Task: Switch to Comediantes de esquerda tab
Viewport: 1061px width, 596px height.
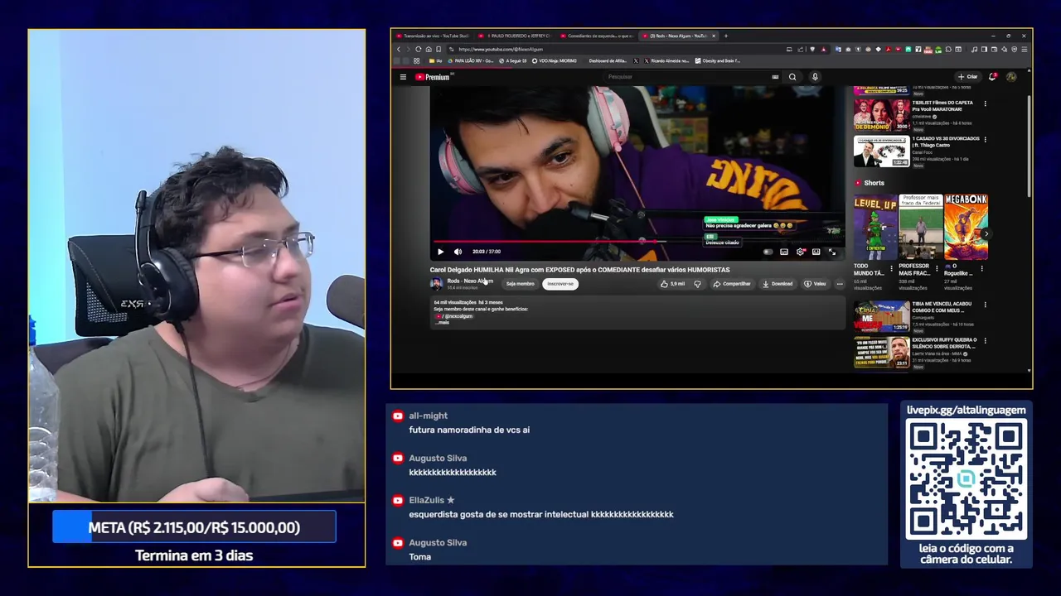Action: click(597, 36)
